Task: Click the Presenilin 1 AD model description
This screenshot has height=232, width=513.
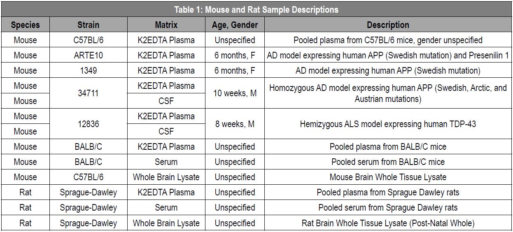Action: click(x=388, y=55)
